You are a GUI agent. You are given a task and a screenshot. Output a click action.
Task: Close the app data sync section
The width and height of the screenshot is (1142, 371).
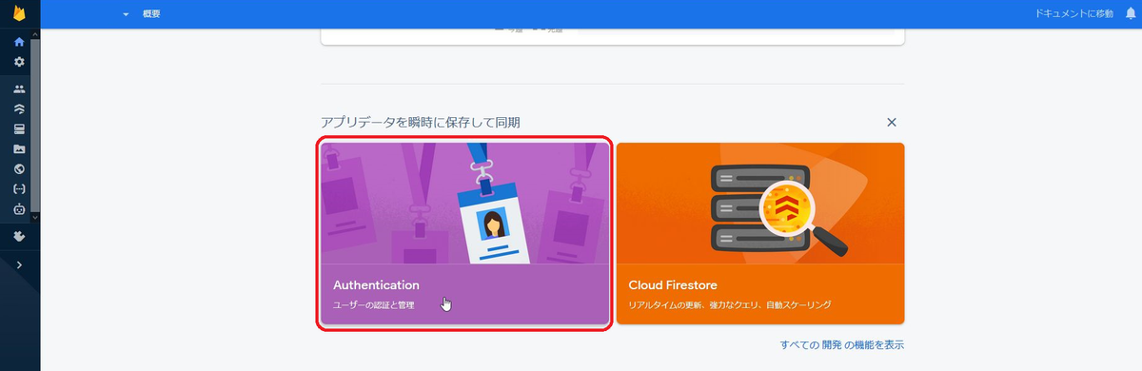pyautogui.click(x=892, y=122)
